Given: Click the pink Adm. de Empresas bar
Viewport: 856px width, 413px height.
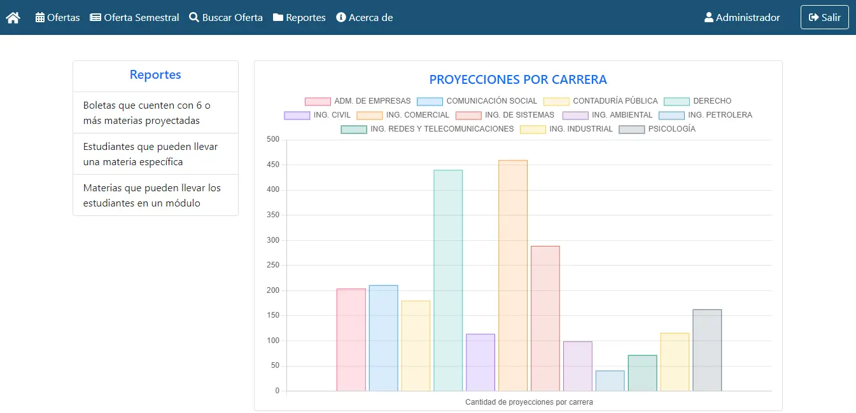Looking at the screenshot, I should pos(351,340).
